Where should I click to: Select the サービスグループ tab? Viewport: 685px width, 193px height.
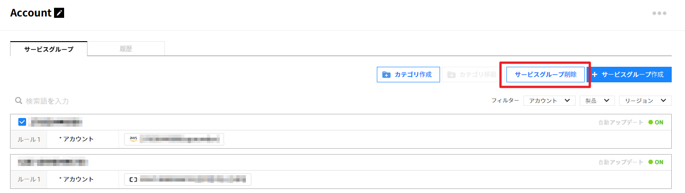pyautogui.click(x=49, y=49)
